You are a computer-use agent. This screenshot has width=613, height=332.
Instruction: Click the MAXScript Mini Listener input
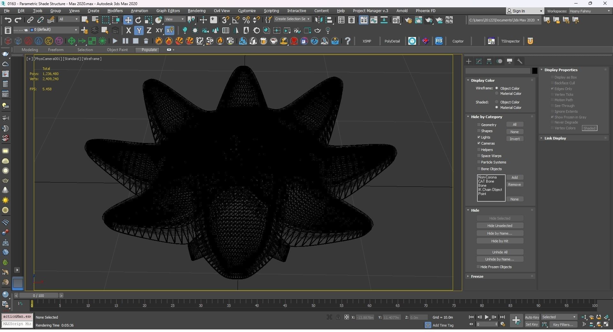click(x=17, y=324)
